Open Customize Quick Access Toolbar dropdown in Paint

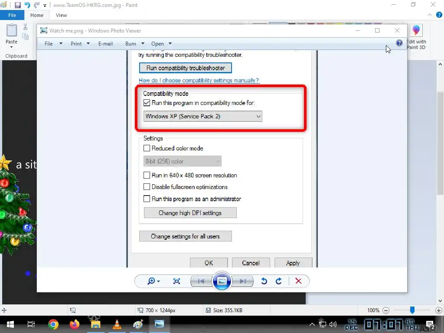point(45,5)
